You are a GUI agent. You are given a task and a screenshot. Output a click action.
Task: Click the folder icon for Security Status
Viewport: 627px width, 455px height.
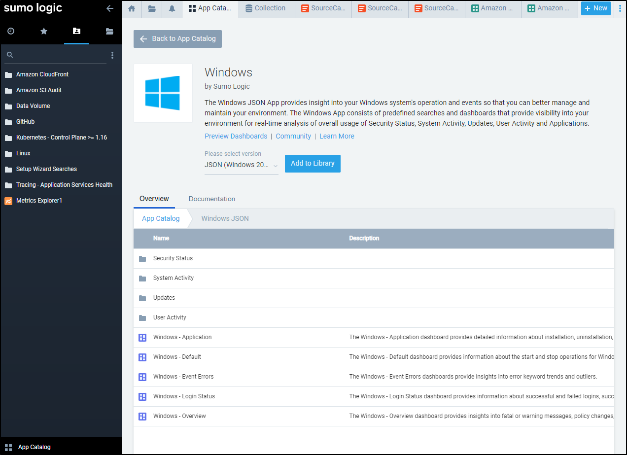click(x=142, y=259)
